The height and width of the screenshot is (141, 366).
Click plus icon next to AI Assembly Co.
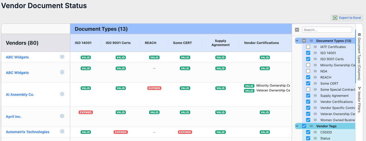pos(62,94)
